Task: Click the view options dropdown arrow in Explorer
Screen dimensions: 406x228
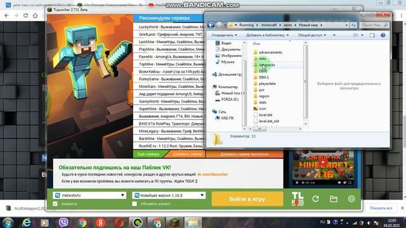Action: pos(362,35)
